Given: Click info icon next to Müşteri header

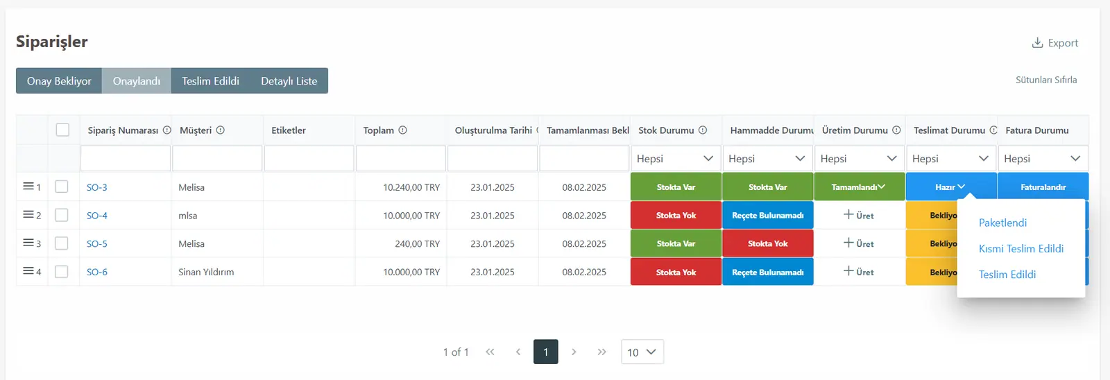Looking at the screenshot, I should click(220, 130).
